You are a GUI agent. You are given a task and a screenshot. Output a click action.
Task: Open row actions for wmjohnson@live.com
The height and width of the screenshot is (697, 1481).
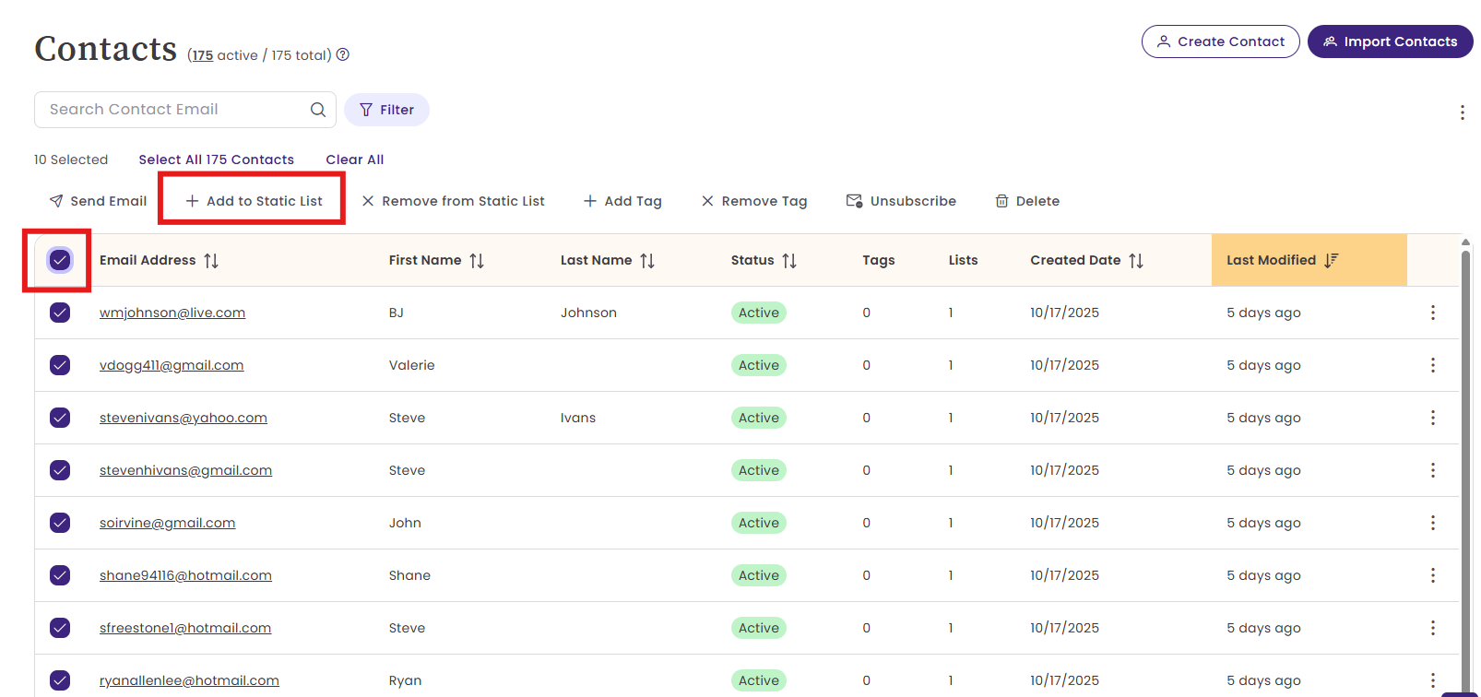point(1433,313)
